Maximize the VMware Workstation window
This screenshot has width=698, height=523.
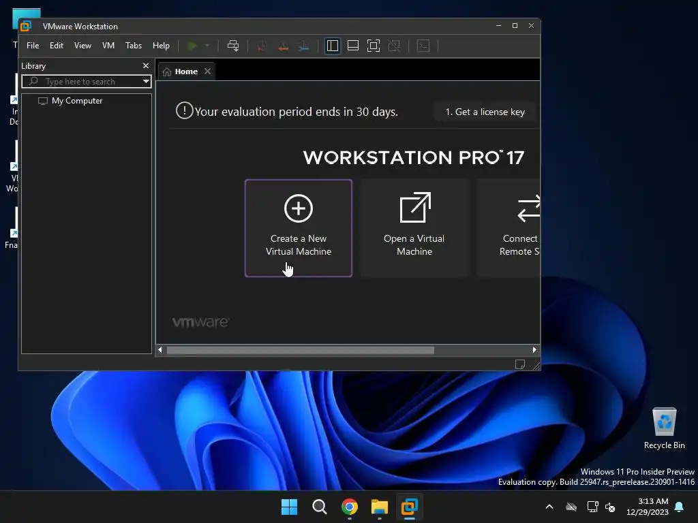coord(515,26)
